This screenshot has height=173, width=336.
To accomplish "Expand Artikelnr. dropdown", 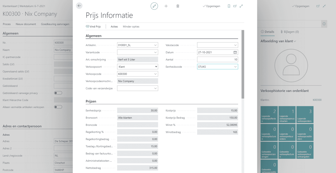I will pos(155,45).
